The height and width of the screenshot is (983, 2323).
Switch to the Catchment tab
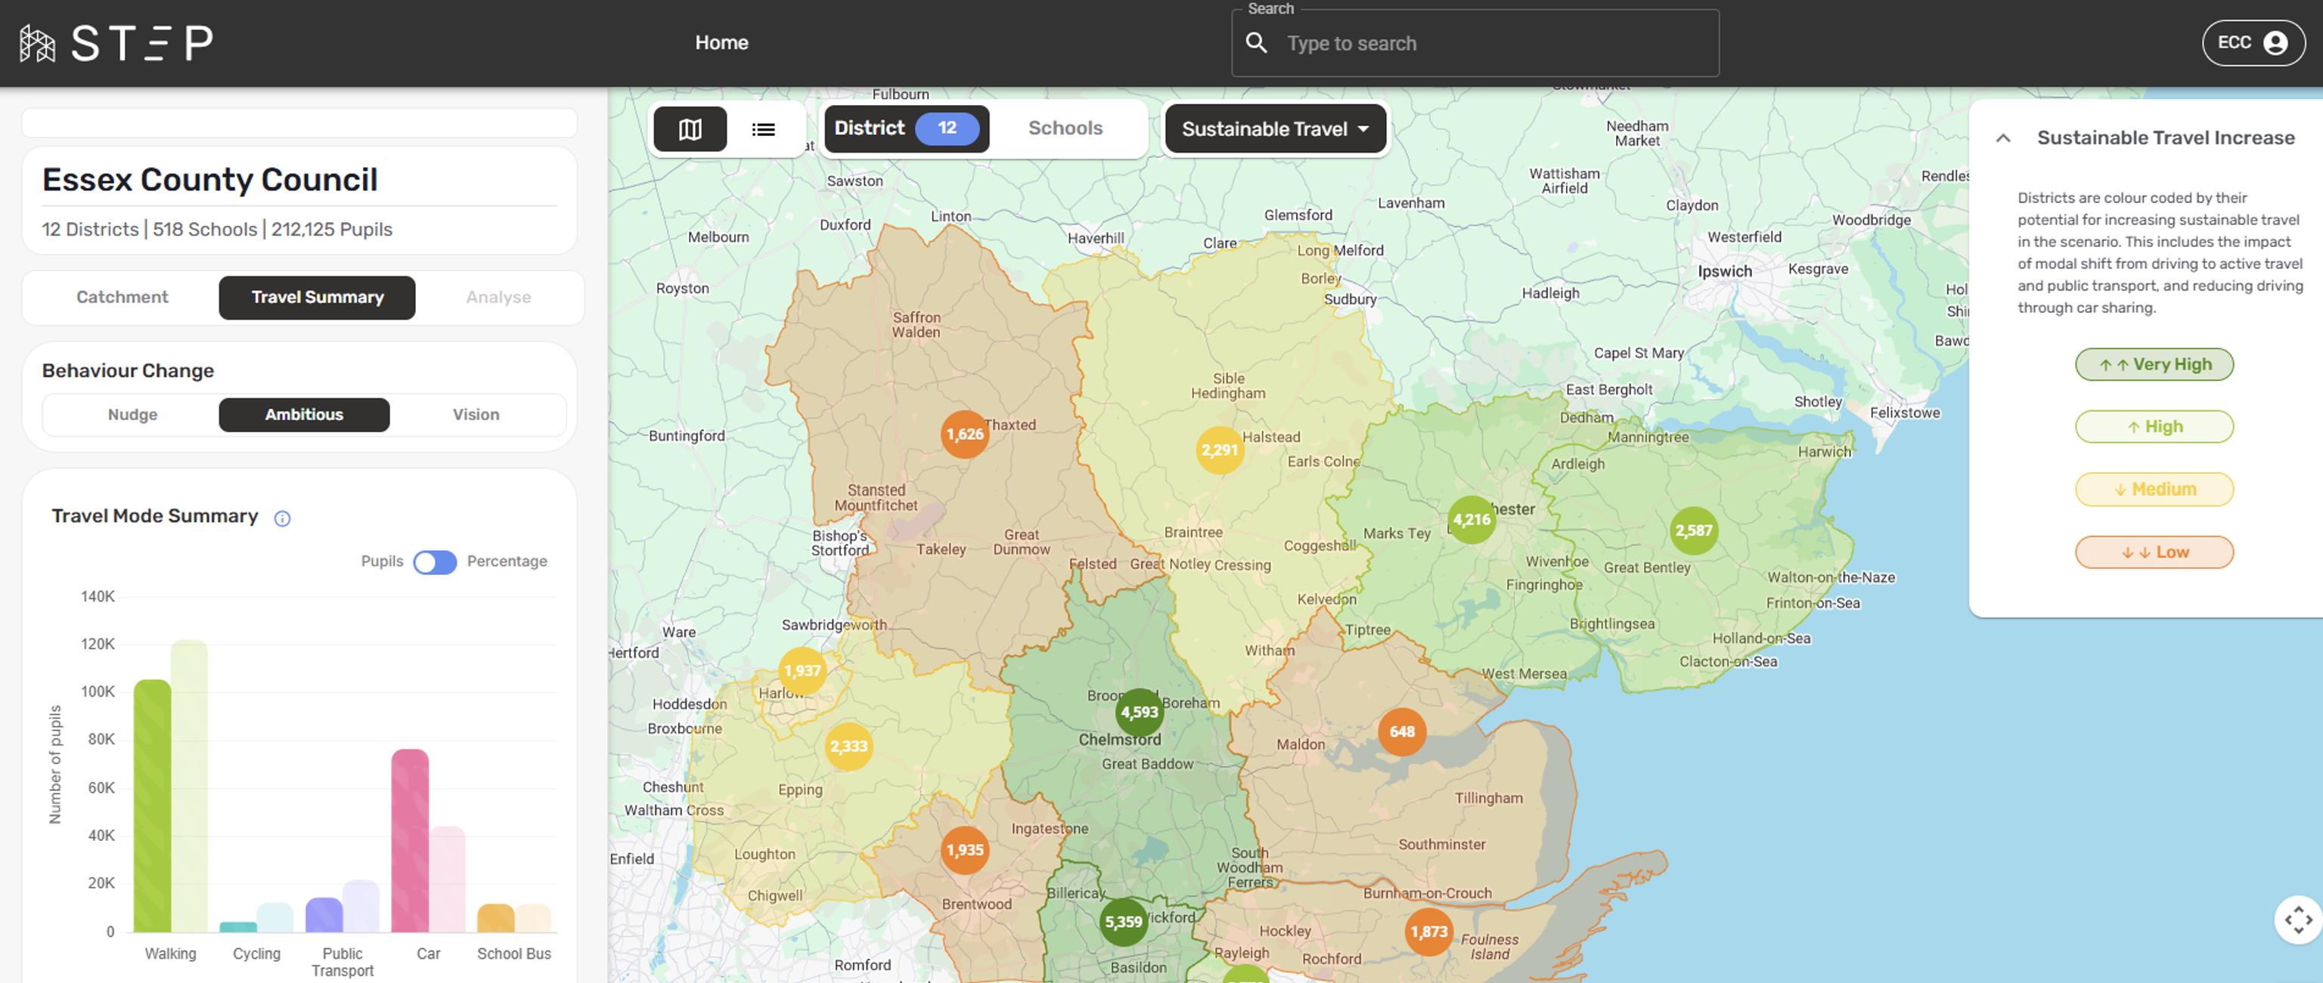(x=122, y=298)
